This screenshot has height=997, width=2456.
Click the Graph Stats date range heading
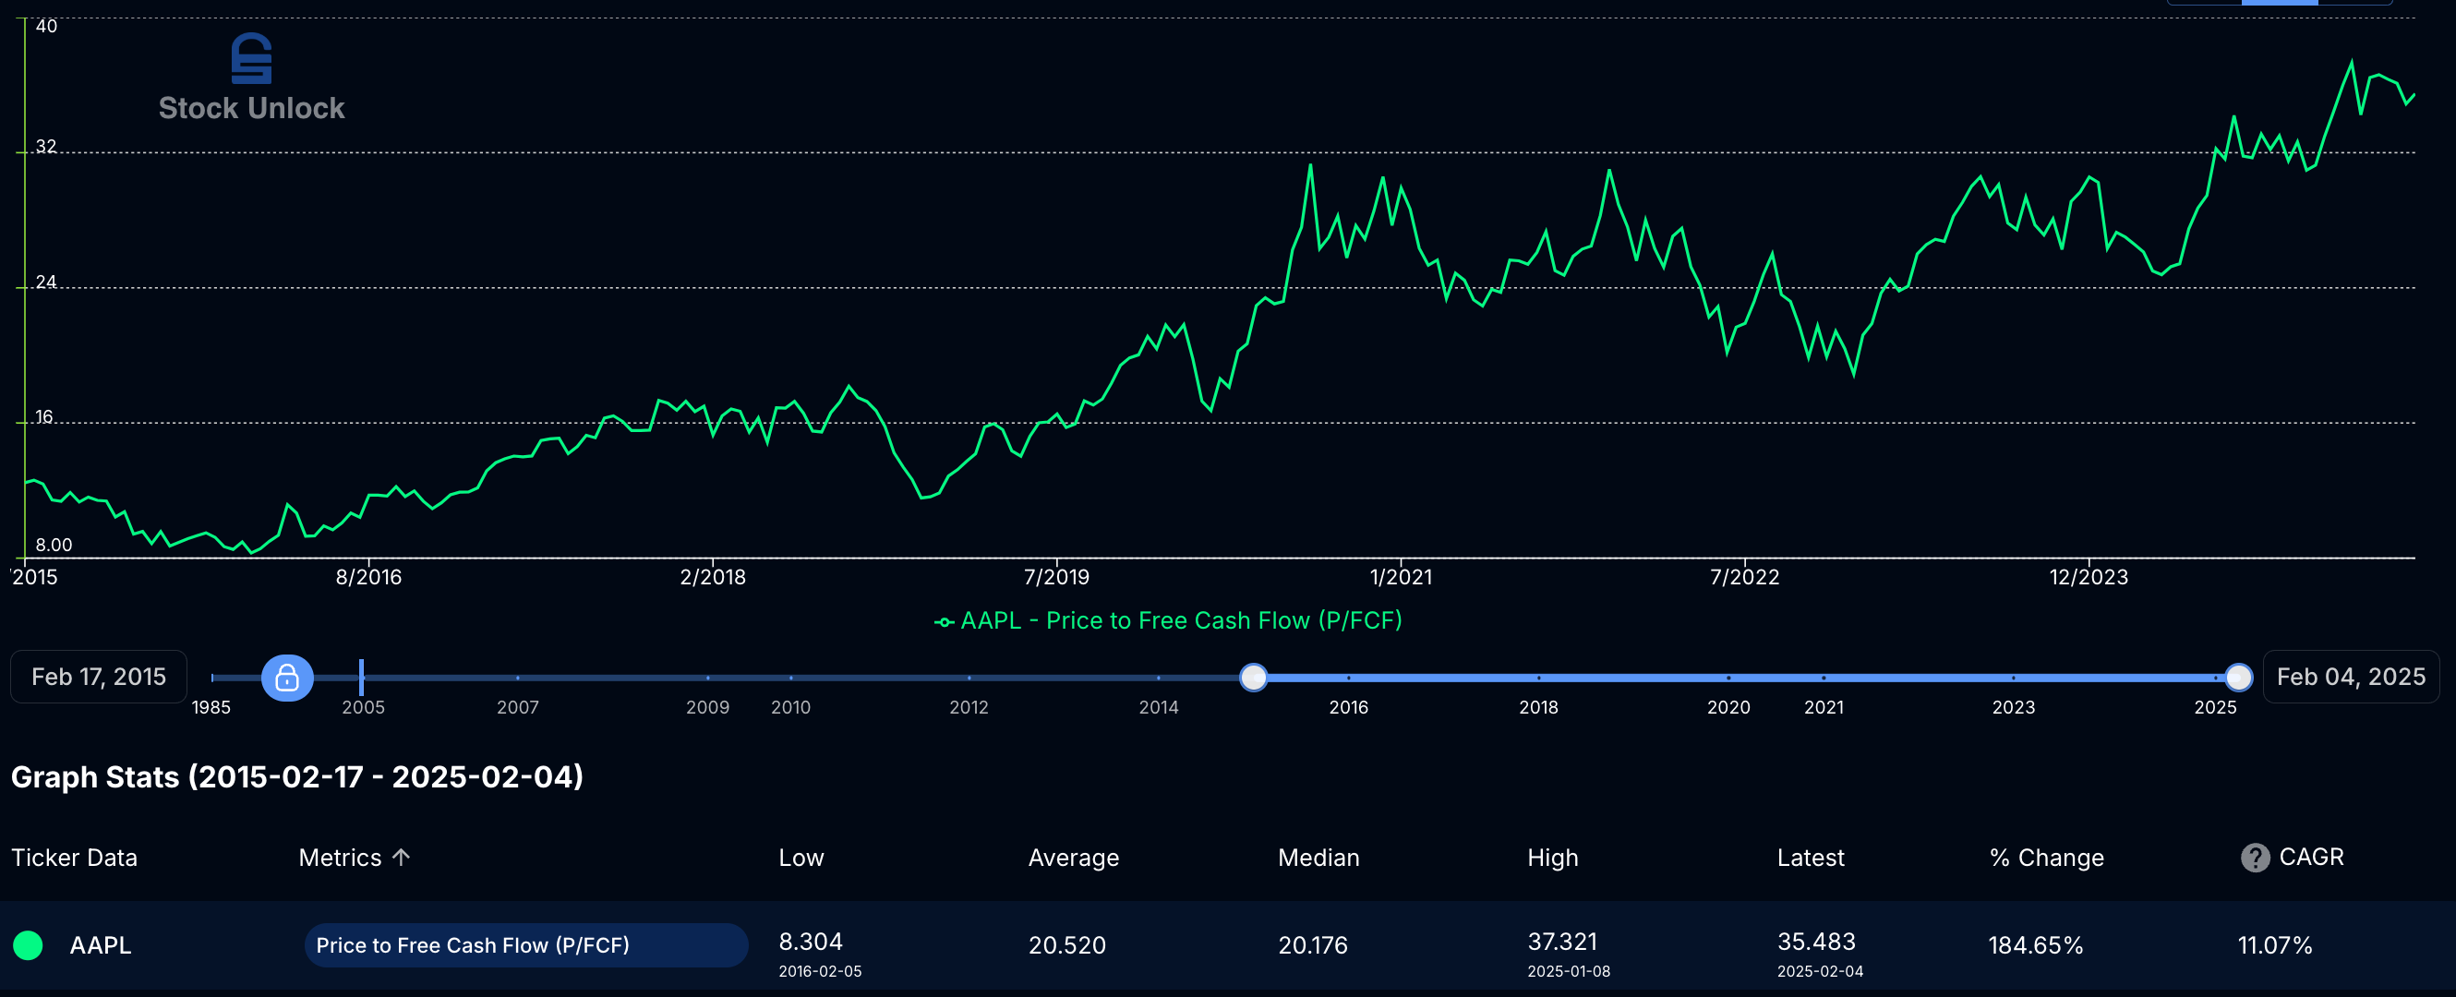click(x=296, y=775)
